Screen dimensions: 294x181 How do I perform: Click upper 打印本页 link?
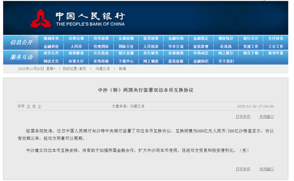(243, 117)
